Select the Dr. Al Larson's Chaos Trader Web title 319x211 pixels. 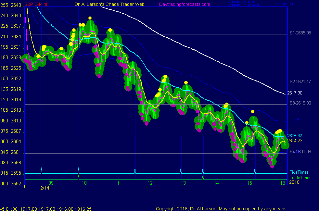109,4
